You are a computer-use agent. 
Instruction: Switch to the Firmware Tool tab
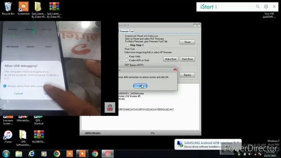126,31
